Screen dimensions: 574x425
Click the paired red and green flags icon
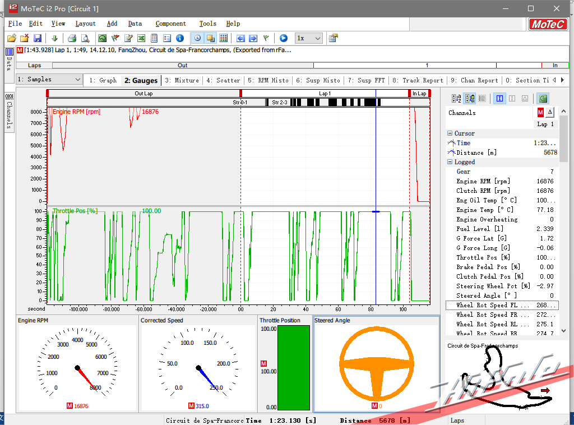(115, 38)
